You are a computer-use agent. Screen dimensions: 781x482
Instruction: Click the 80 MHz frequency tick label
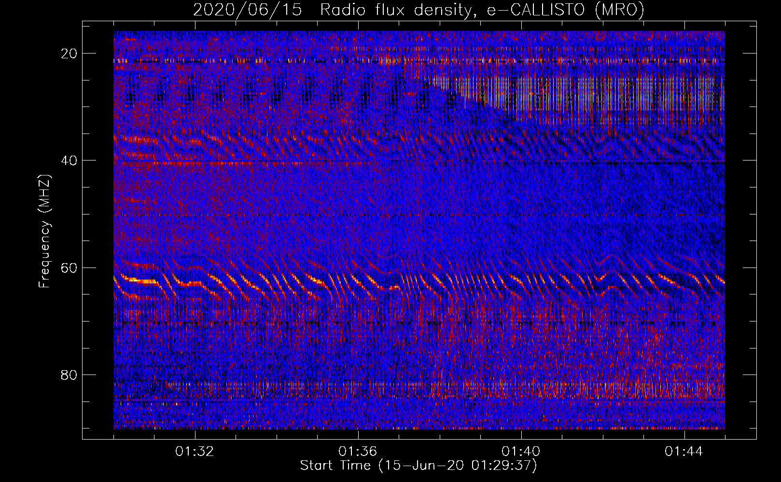pos(69,375)
